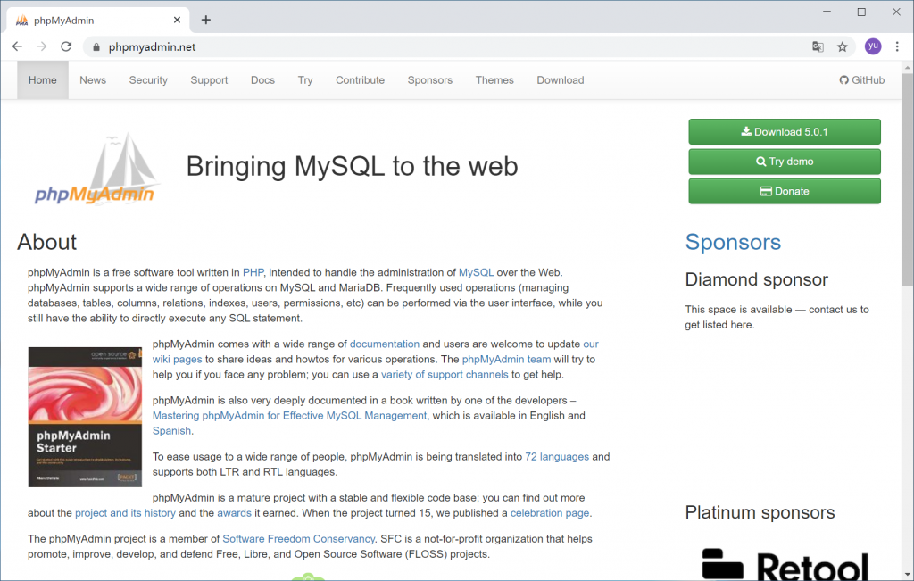Image resolution: width=914 pixels, height=581 pixels.
Task: Open a new browser tab
Action: pyautogui.click(x=206, y=20)
